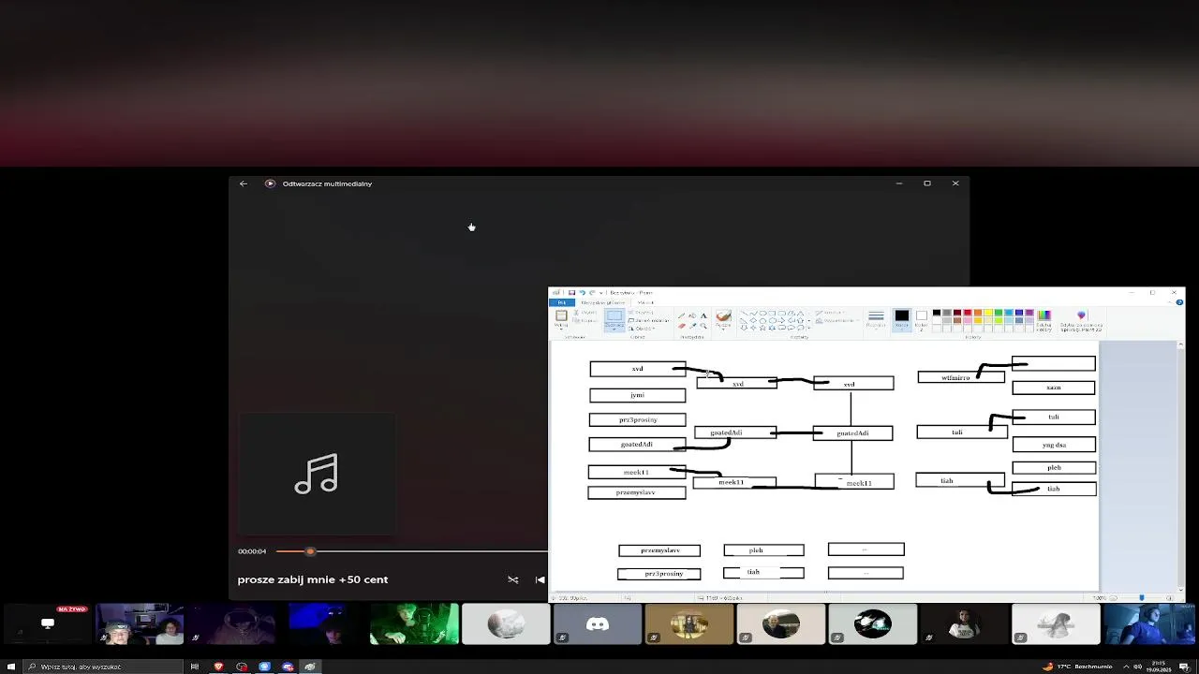1199x674 pixels.
Task: Select the Text tool in Paint
Action: (x=703, y=315)
